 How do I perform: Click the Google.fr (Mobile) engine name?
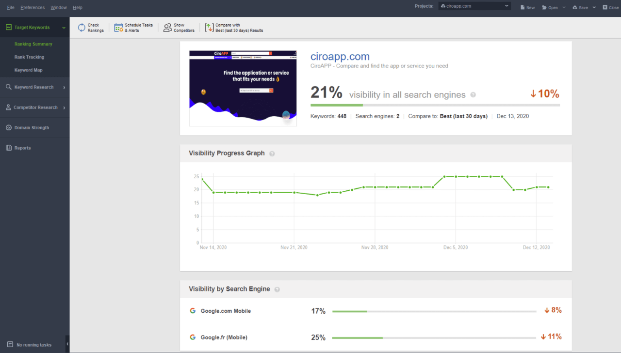(224, 337)
